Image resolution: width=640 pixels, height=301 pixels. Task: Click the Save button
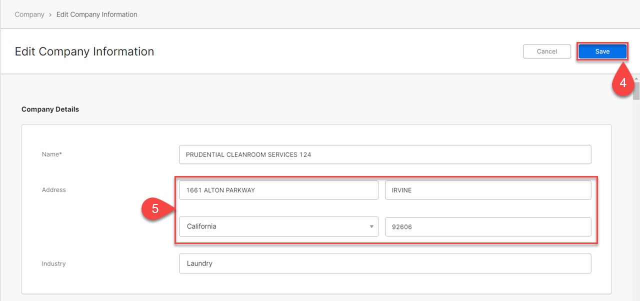point(602,51)
